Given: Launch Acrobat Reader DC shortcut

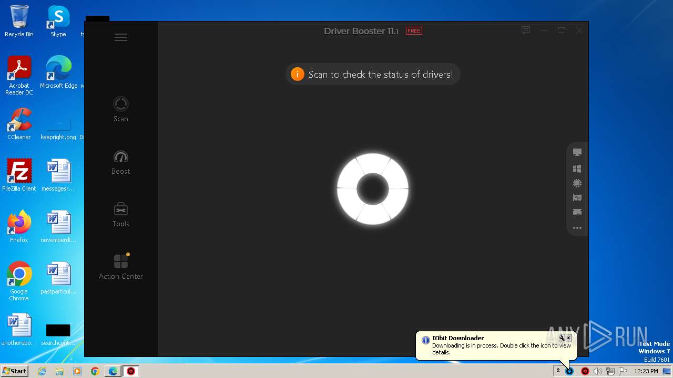Looking at the screenshot, I should (x=19, y=76).
